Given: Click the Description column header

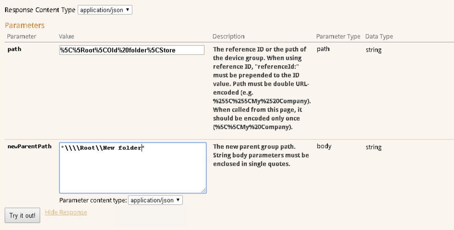Looking at the screenshot, I should 229,36.
